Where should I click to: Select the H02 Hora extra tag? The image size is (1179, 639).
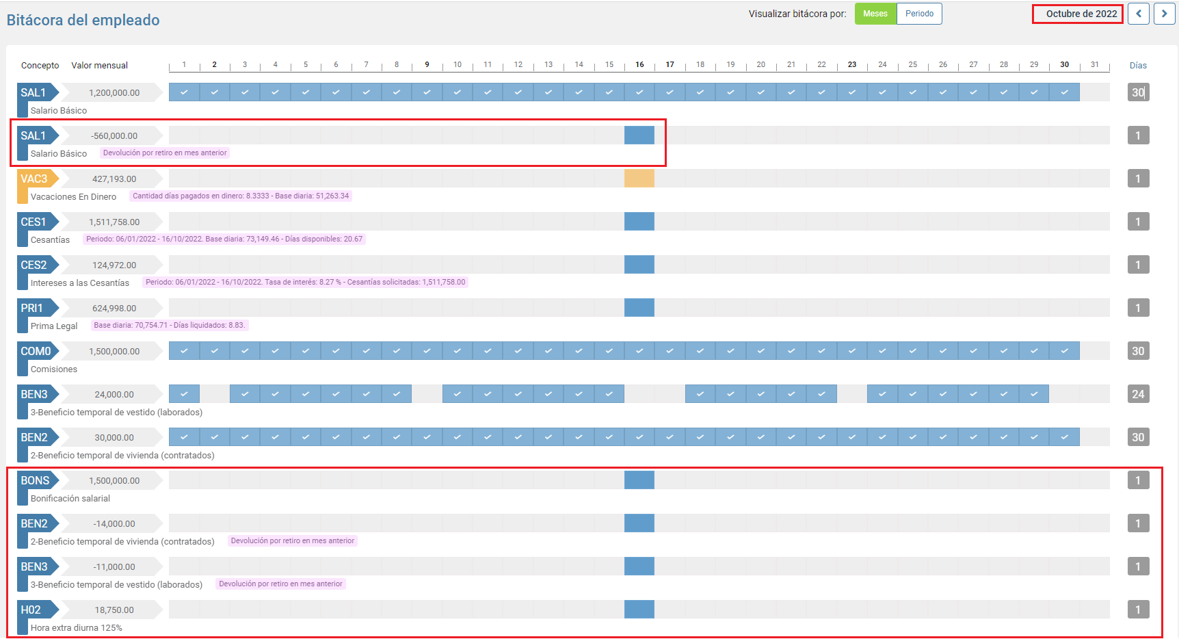coord(38,610)
